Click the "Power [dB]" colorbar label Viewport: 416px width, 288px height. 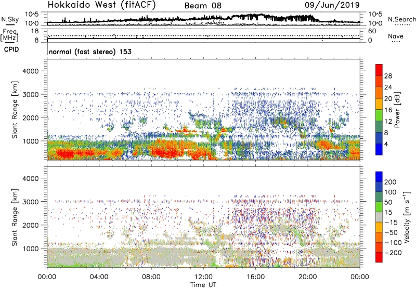[x=397, y=110]
